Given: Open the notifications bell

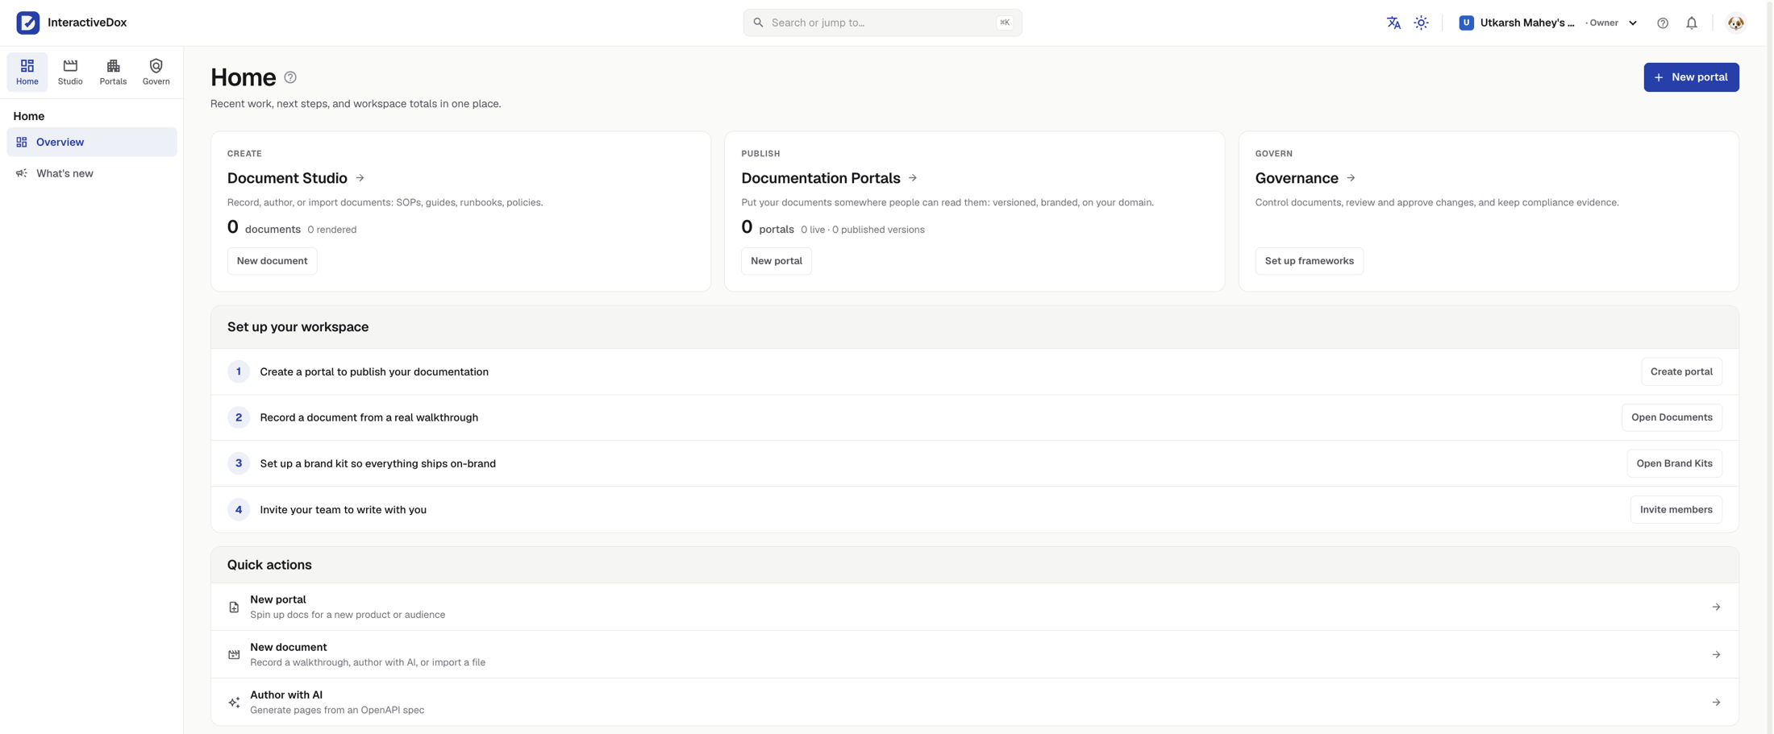Looking at the screenshot, I should click(x=1692, y=23).
